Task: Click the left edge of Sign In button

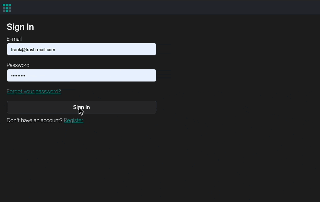Action: (10, 107)
